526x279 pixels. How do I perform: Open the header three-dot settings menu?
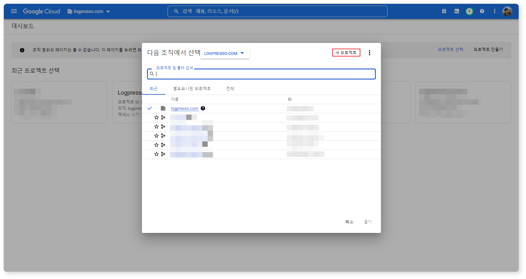click(x=495, y=11)
